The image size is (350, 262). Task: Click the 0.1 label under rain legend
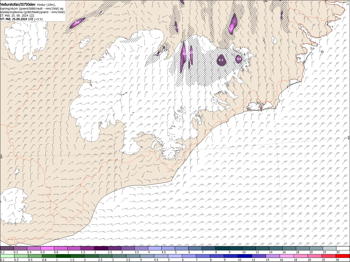coord(2,260)
